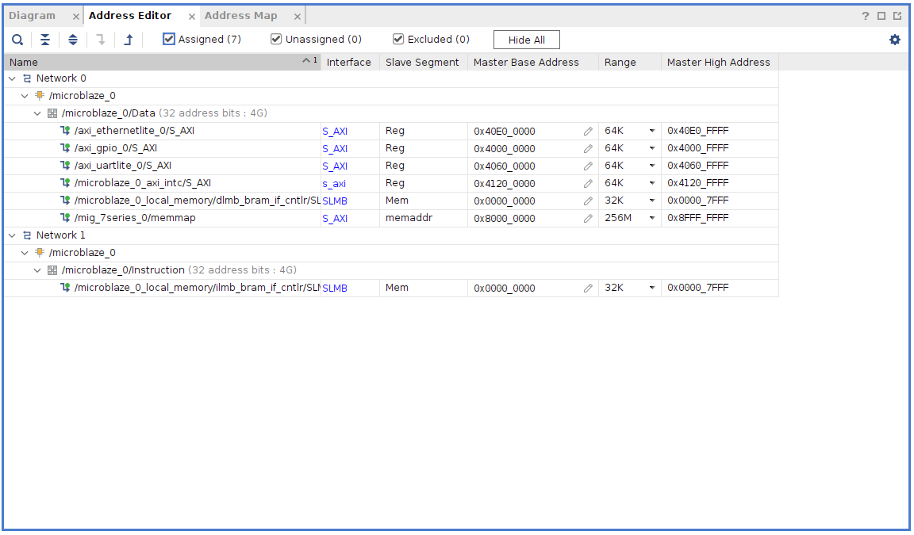Edit base address pencil for axi_gpio_0
The image size is (914, 535).
tap(588, 149)
